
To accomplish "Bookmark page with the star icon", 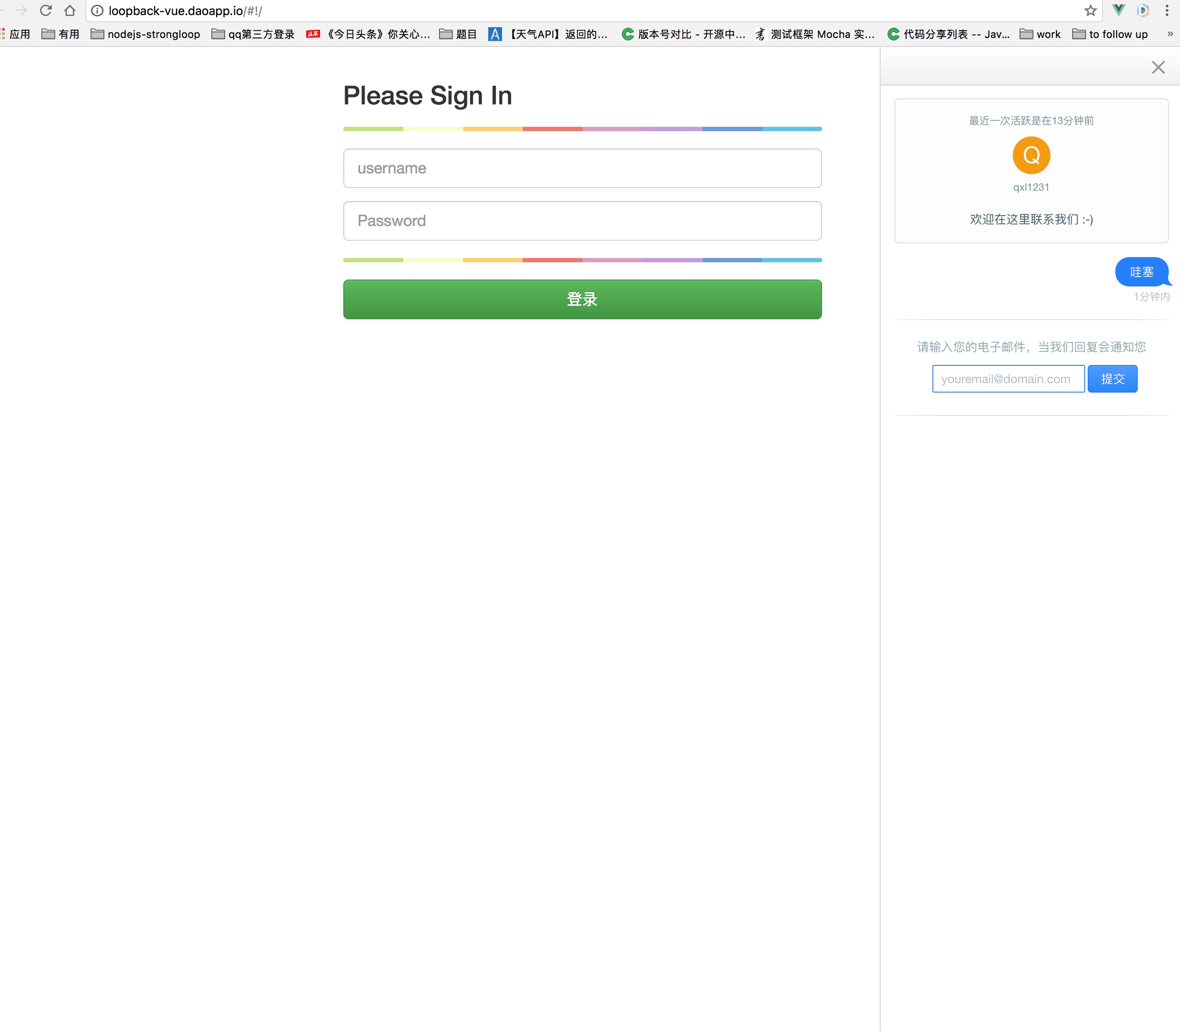I will click(1090, 10).
